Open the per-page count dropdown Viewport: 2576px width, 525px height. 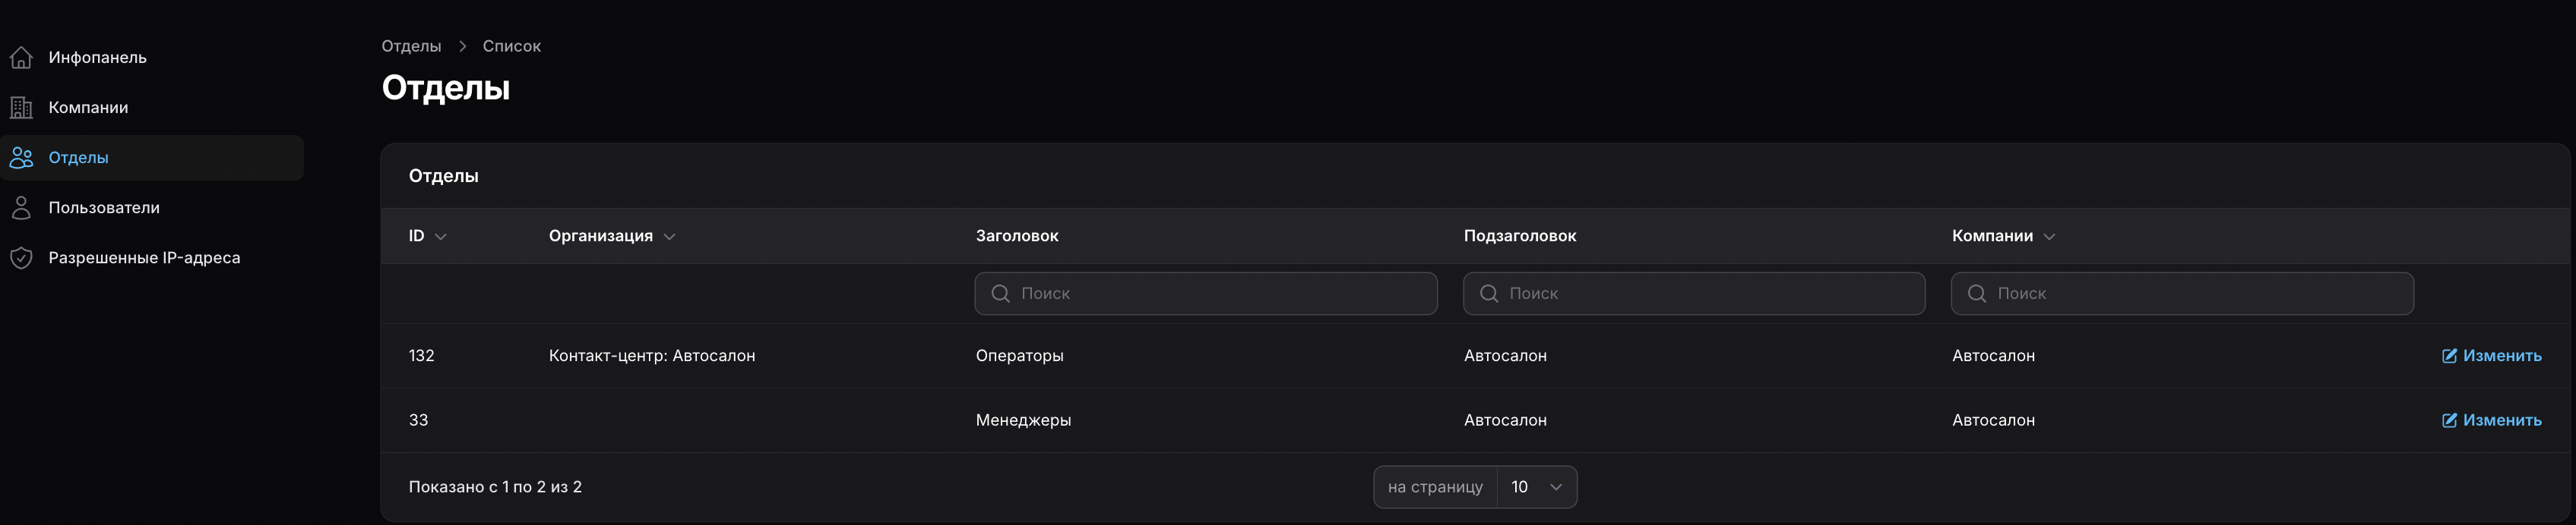pos(1536,487)
